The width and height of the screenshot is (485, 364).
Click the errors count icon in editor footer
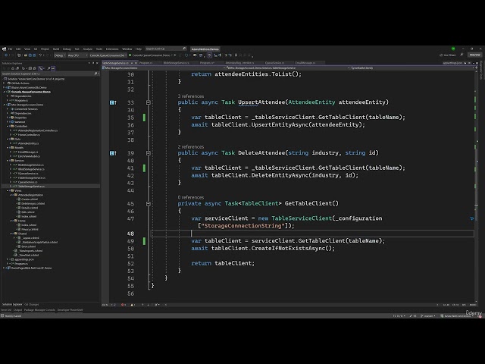pyautogui.click(x=123, y=305)
